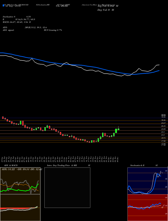Viewport: 168px width, 221px height.
Task: Click the 23.3 price axis label
Action: coord(163,132)
